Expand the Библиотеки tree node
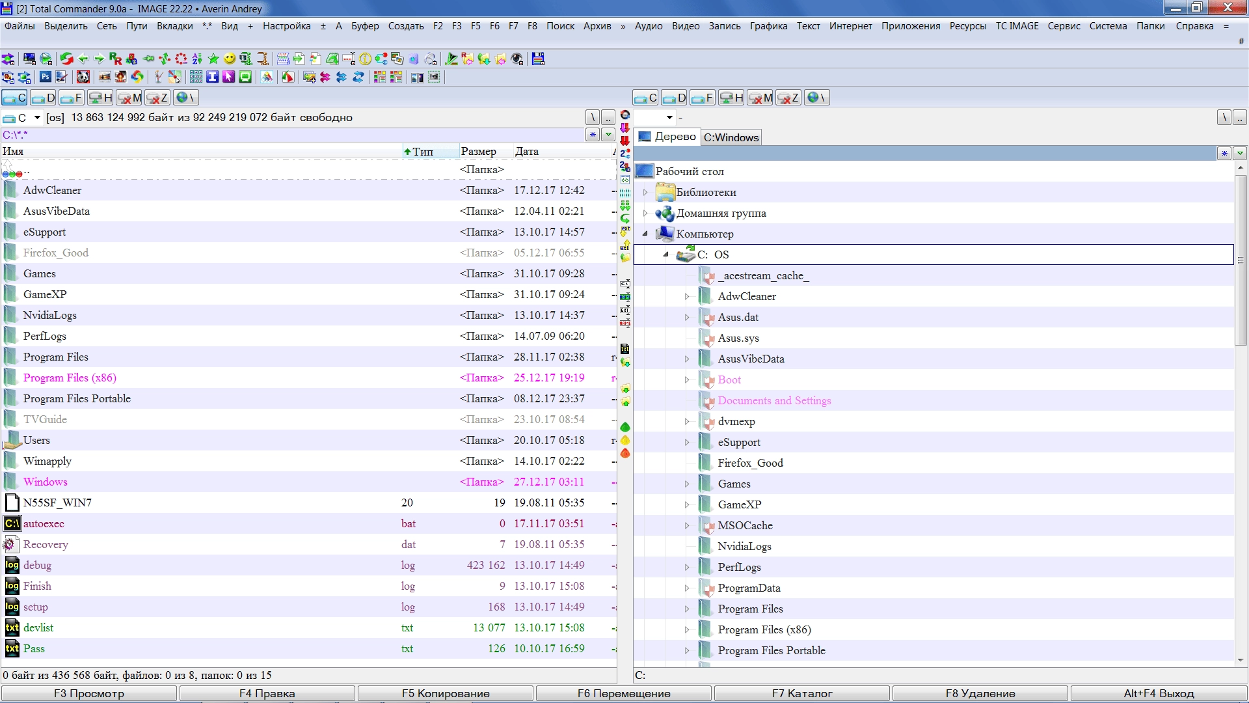This screenshot has width=1249, height=703. 645,193
